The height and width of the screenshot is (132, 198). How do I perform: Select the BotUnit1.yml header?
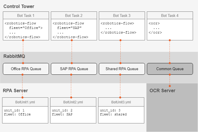pyautogui.click(x=25, y=102)
